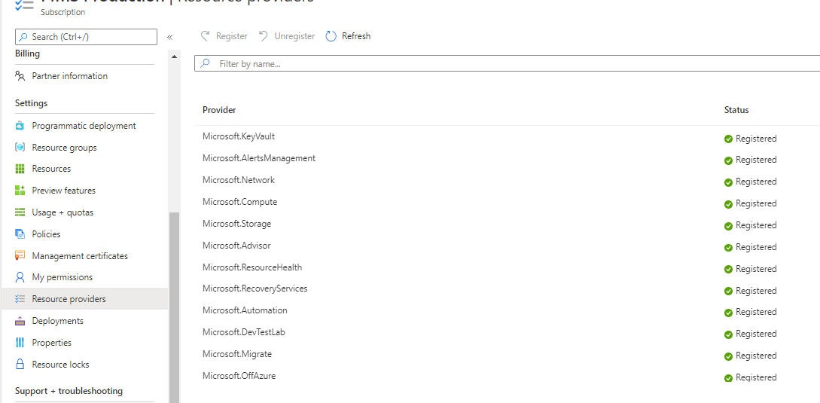The image size is (820, 403).
Task: Click the Resource locks padlock icon
Action: pyautogui.click(x=20, y=365)
